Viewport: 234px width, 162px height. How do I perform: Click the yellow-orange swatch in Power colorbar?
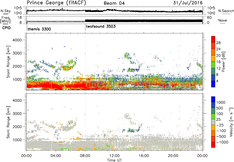click(x=213, y=58)
